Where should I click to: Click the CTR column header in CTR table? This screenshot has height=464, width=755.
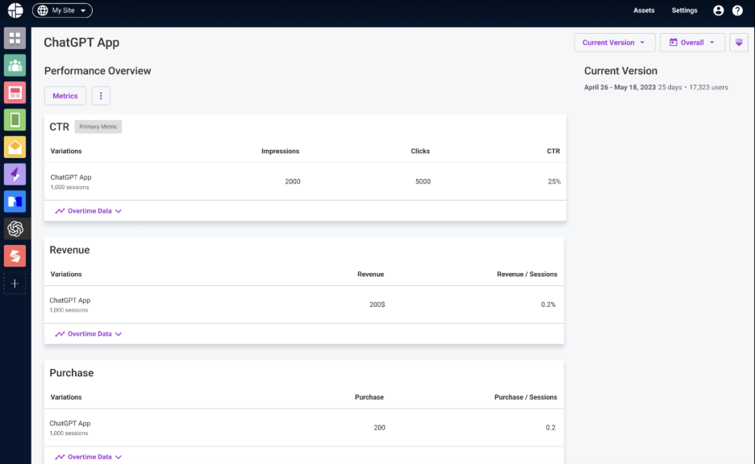click(x=553, y=151)
